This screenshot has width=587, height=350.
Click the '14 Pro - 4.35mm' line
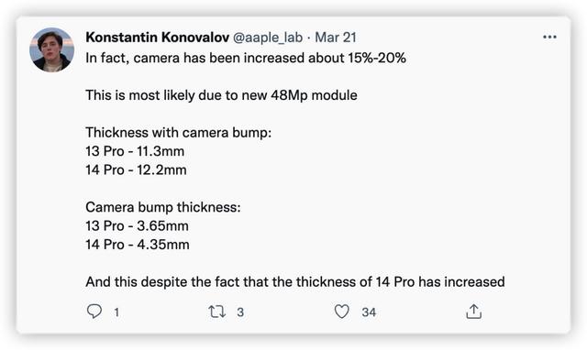click(x=138, y=245)
